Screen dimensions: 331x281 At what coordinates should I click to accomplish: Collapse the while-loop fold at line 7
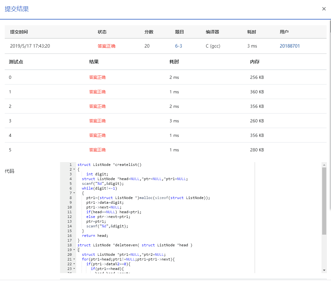pyautogui.click(x=74, y=193)
